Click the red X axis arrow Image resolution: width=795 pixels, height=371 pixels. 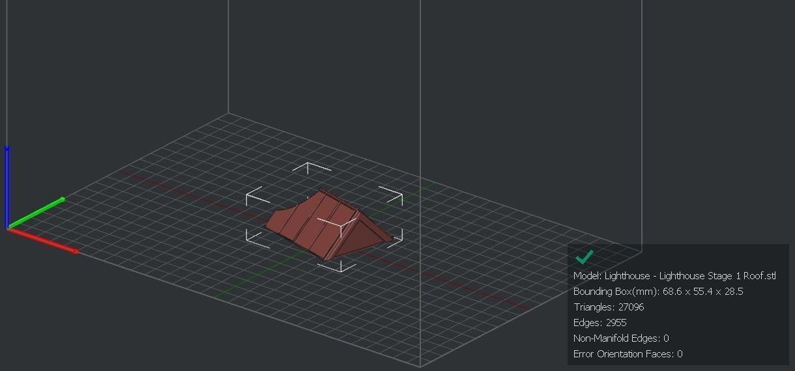[x=42, y=240]
